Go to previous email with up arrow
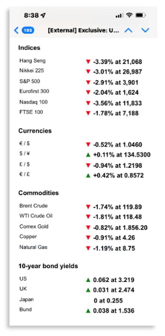This screenshot has height=336, width=165. 128,30
